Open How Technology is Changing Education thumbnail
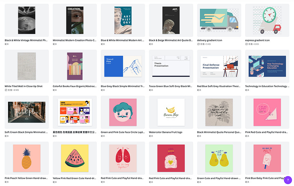This screenshot has height=186, width=294. (267, 66)
